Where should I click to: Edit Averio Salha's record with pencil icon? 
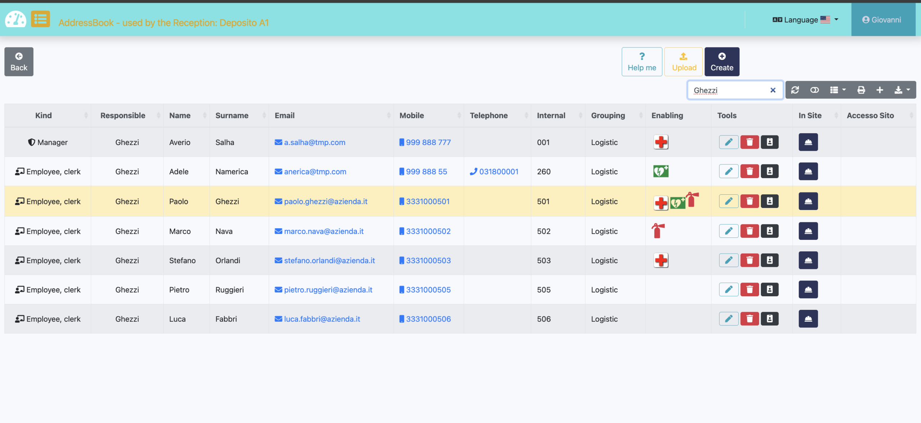[729, 142]
